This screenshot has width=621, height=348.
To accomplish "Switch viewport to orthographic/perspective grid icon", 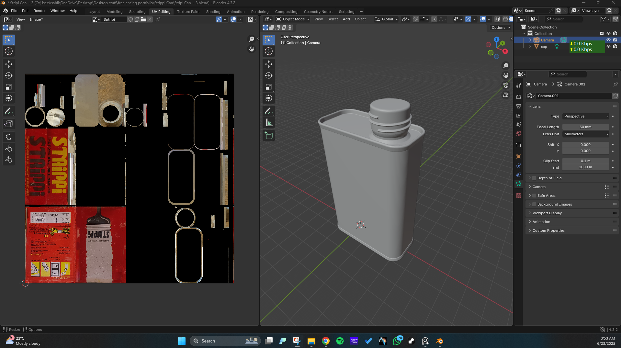I will (x=506, y=95).
